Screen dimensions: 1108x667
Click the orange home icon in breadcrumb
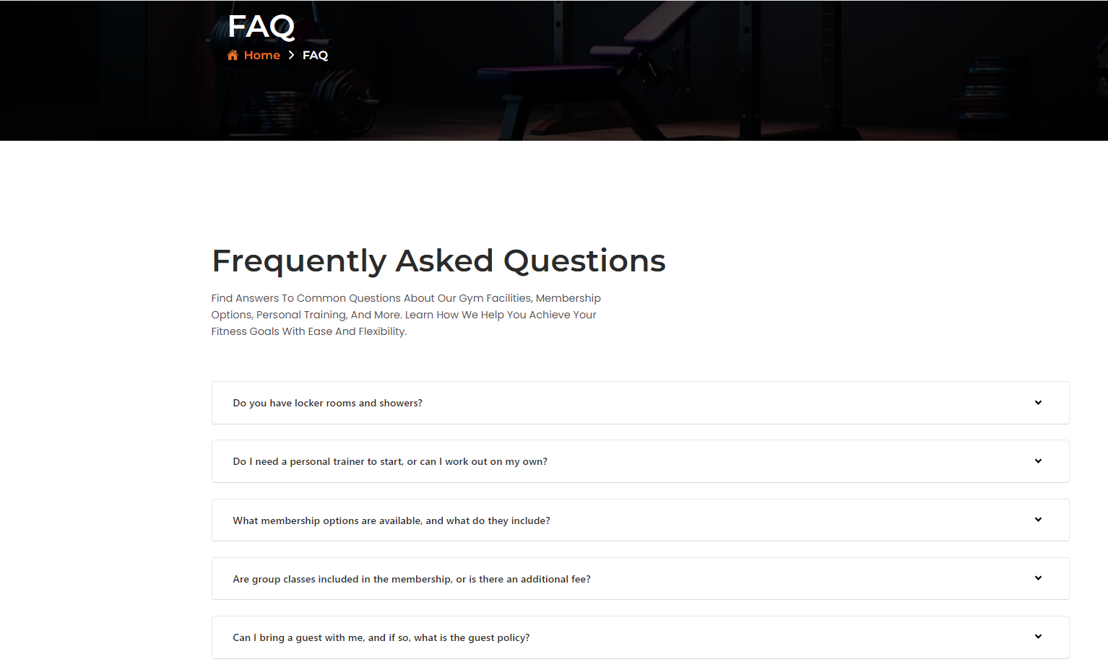click(233, 56)
